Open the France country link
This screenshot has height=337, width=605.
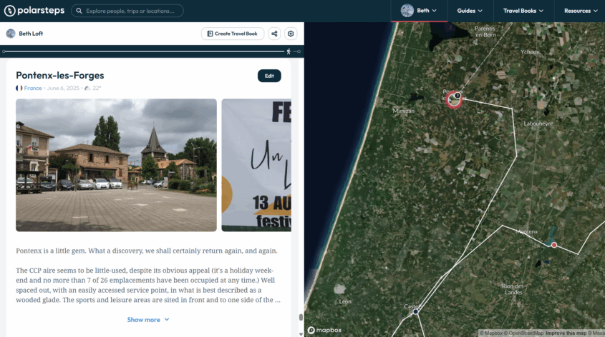[33, 88]
